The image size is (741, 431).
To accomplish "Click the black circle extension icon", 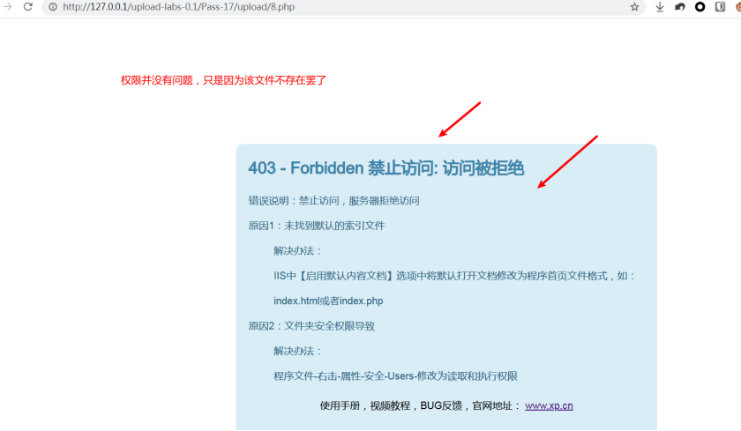I will 700,6.
